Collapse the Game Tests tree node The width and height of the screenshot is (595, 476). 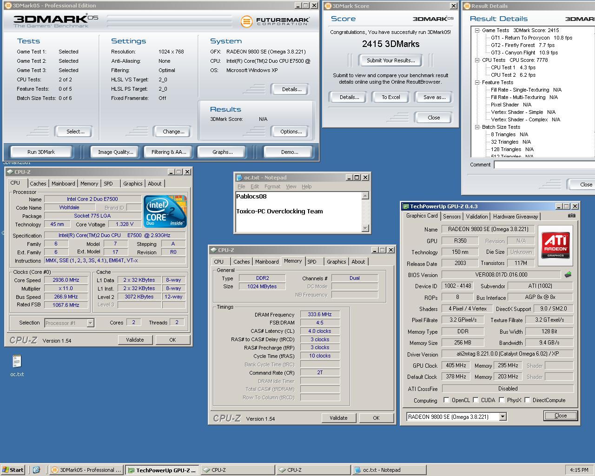(x=477, y=30)
